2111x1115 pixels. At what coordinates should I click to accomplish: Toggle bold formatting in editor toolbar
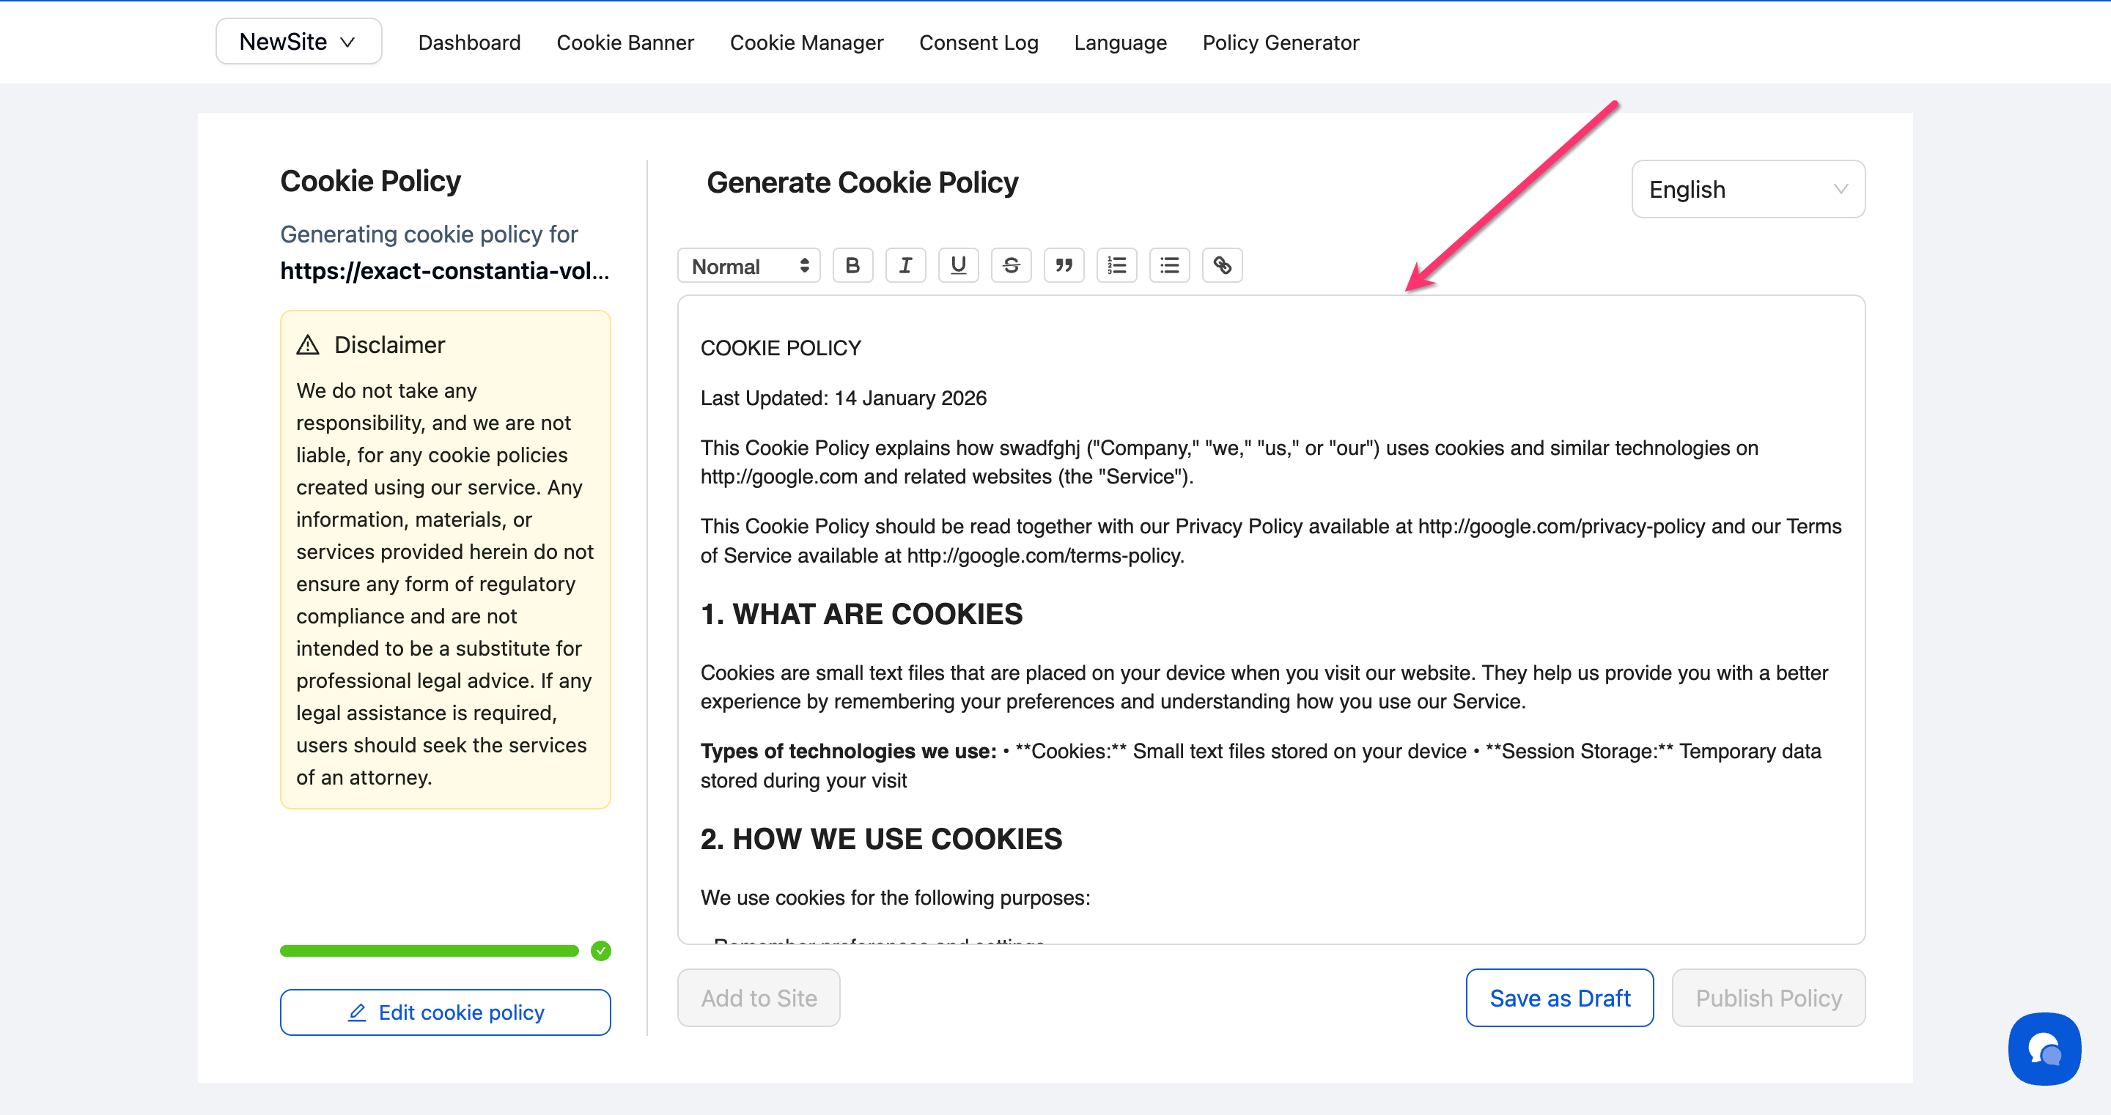point(852,265)
